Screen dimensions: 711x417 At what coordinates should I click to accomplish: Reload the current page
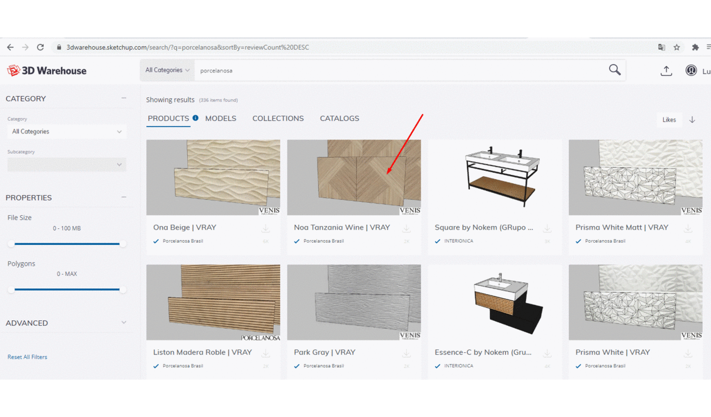[x=40, y=47]
